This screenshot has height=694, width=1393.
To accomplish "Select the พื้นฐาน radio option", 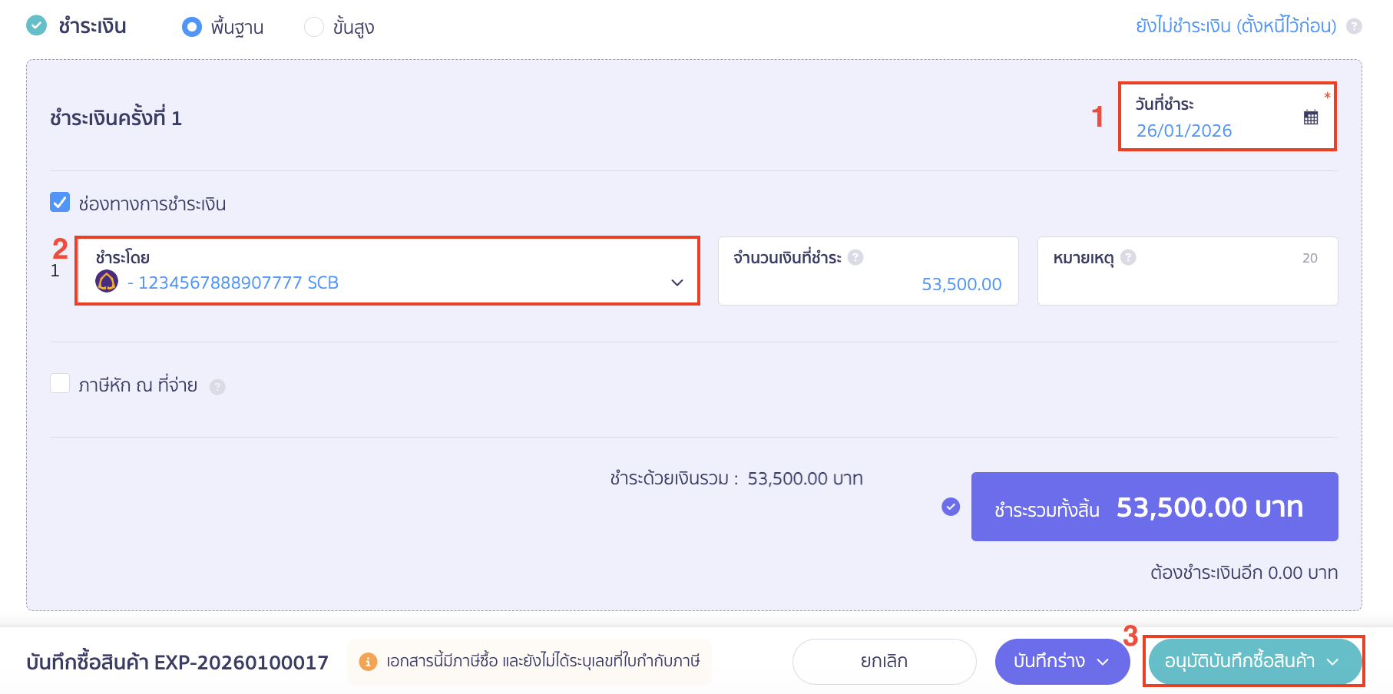I will click(x=192, y=26).
